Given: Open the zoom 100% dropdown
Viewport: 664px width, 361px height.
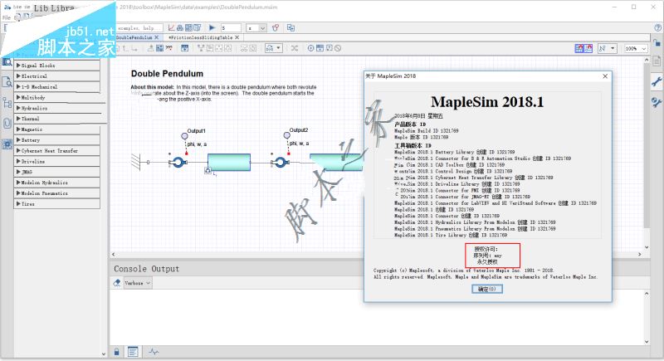Looking at the screenshot, I should 636,49.
